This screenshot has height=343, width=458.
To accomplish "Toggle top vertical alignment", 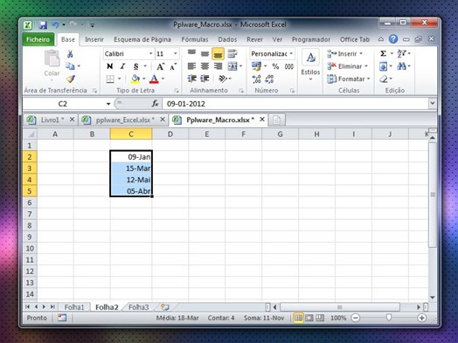I will click(x=191, y=53).
